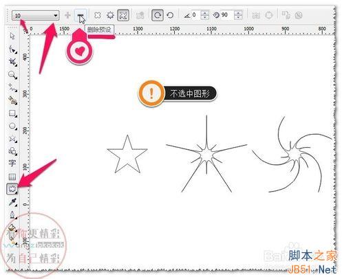The image size is (344, 279).
Task: Select the Outline pen tool
Action: point(12,215)
